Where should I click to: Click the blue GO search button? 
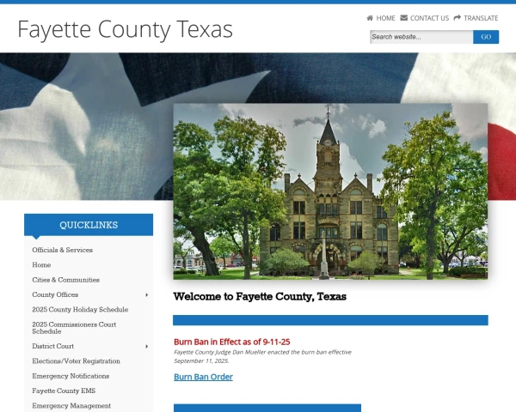click(486, 37)
